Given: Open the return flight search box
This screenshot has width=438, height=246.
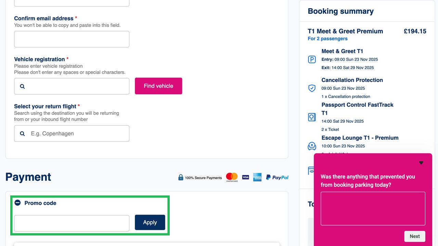Looking at the screenshot, I should [x=72, y=134].
